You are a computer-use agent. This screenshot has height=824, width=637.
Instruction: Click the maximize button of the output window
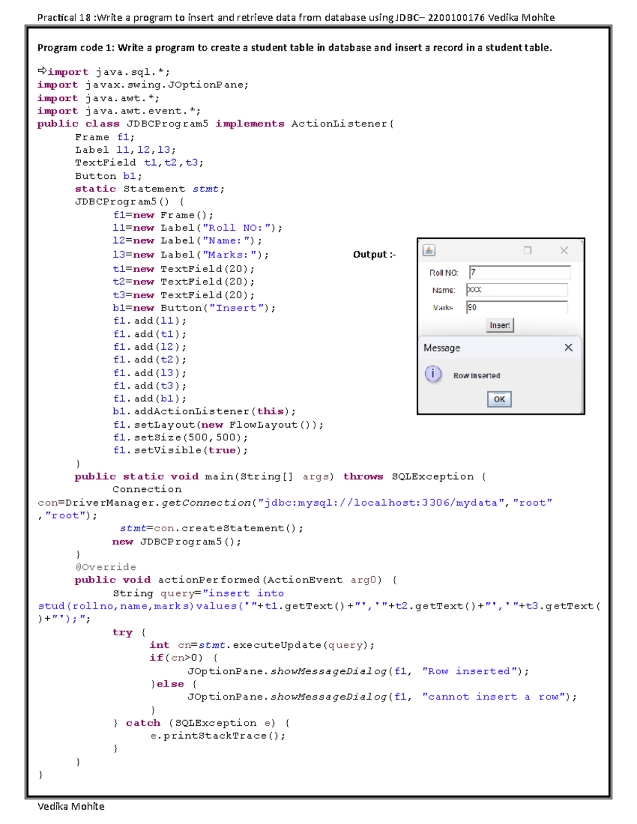click(527, 250)
